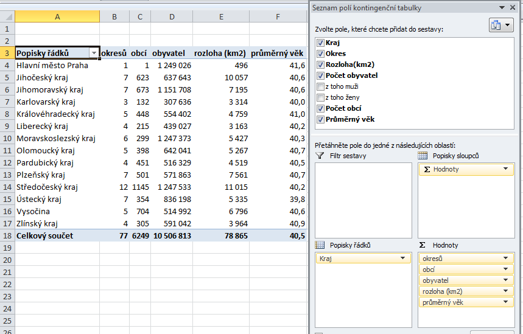Select the cell 'Plzeňský kraj'
The width and height of the screenshot is (523, 334).
pos(57,175)
